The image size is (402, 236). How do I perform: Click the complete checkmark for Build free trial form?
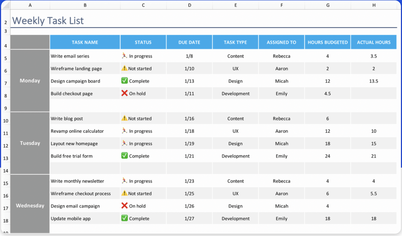point(125,156)
